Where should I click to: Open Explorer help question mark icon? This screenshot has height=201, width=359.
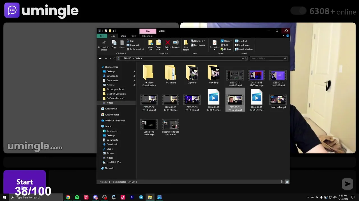[x=288, y=36]
